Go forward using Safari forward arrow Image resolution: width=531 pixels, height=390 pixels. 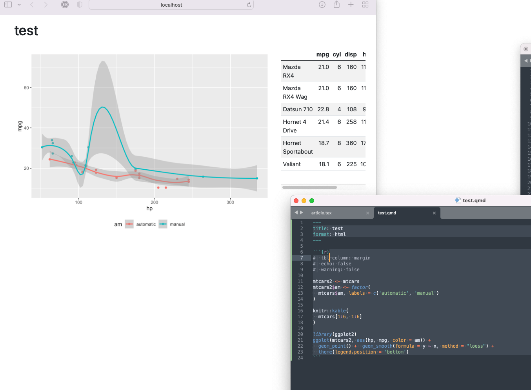point(46,5)
